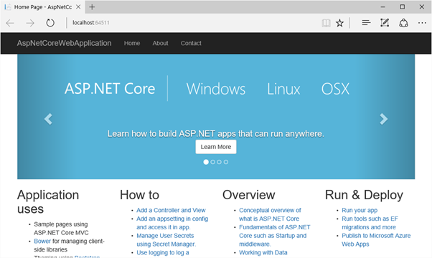Open a new tab with plus button
The width and height of the screenshot is (432, 258).
92,7
